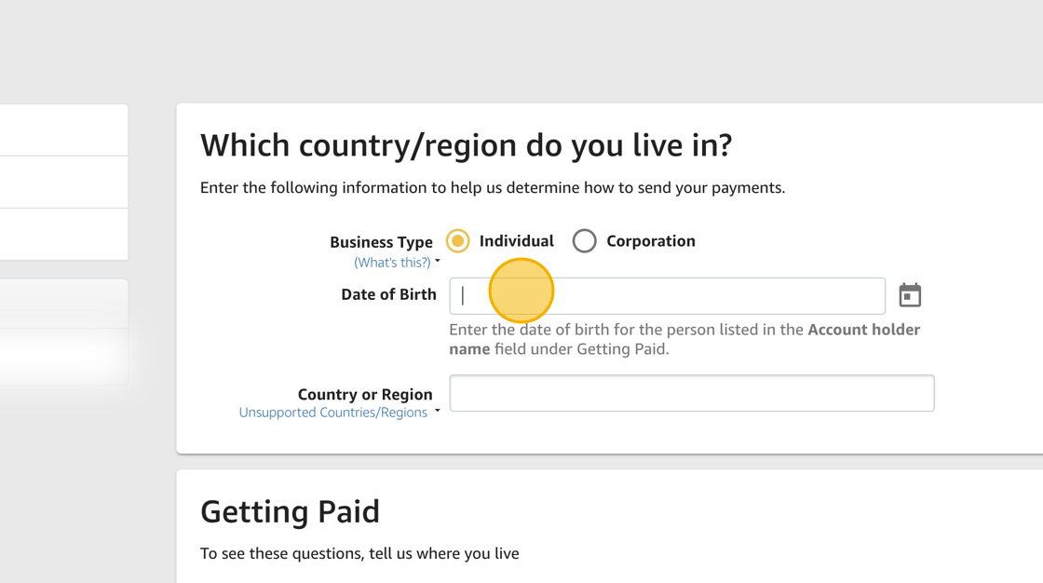The width and height of the screenshot is (1043, 583).
Task: Click the "To see these questions" message
Action: coord(359,553)
